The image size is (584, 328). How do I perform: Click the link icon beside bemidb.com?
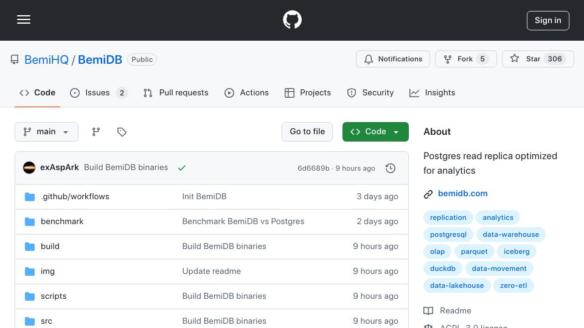pos(428,194)
